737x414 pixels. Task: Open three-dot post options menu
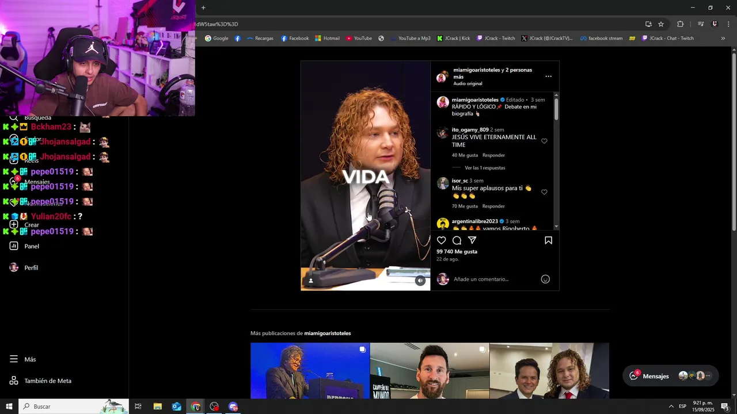548,76
